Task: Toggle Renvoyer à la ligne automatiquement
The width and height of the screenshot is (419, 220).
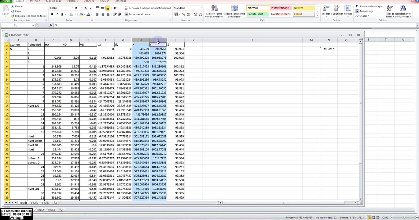Action: pyautogui.click(x=148, y=8)
